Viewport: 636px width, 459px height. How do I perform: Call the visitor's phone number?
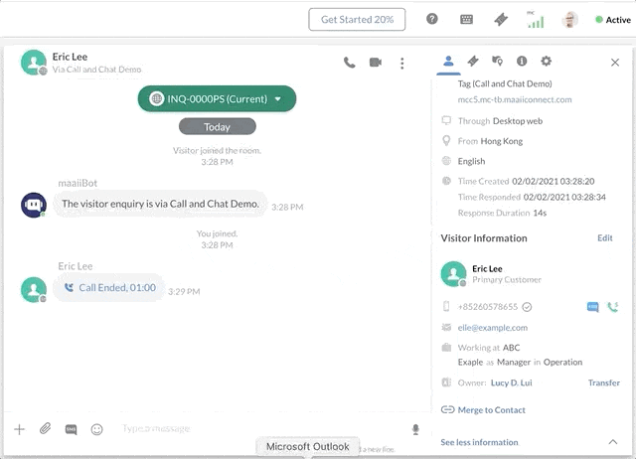(612, 307)
